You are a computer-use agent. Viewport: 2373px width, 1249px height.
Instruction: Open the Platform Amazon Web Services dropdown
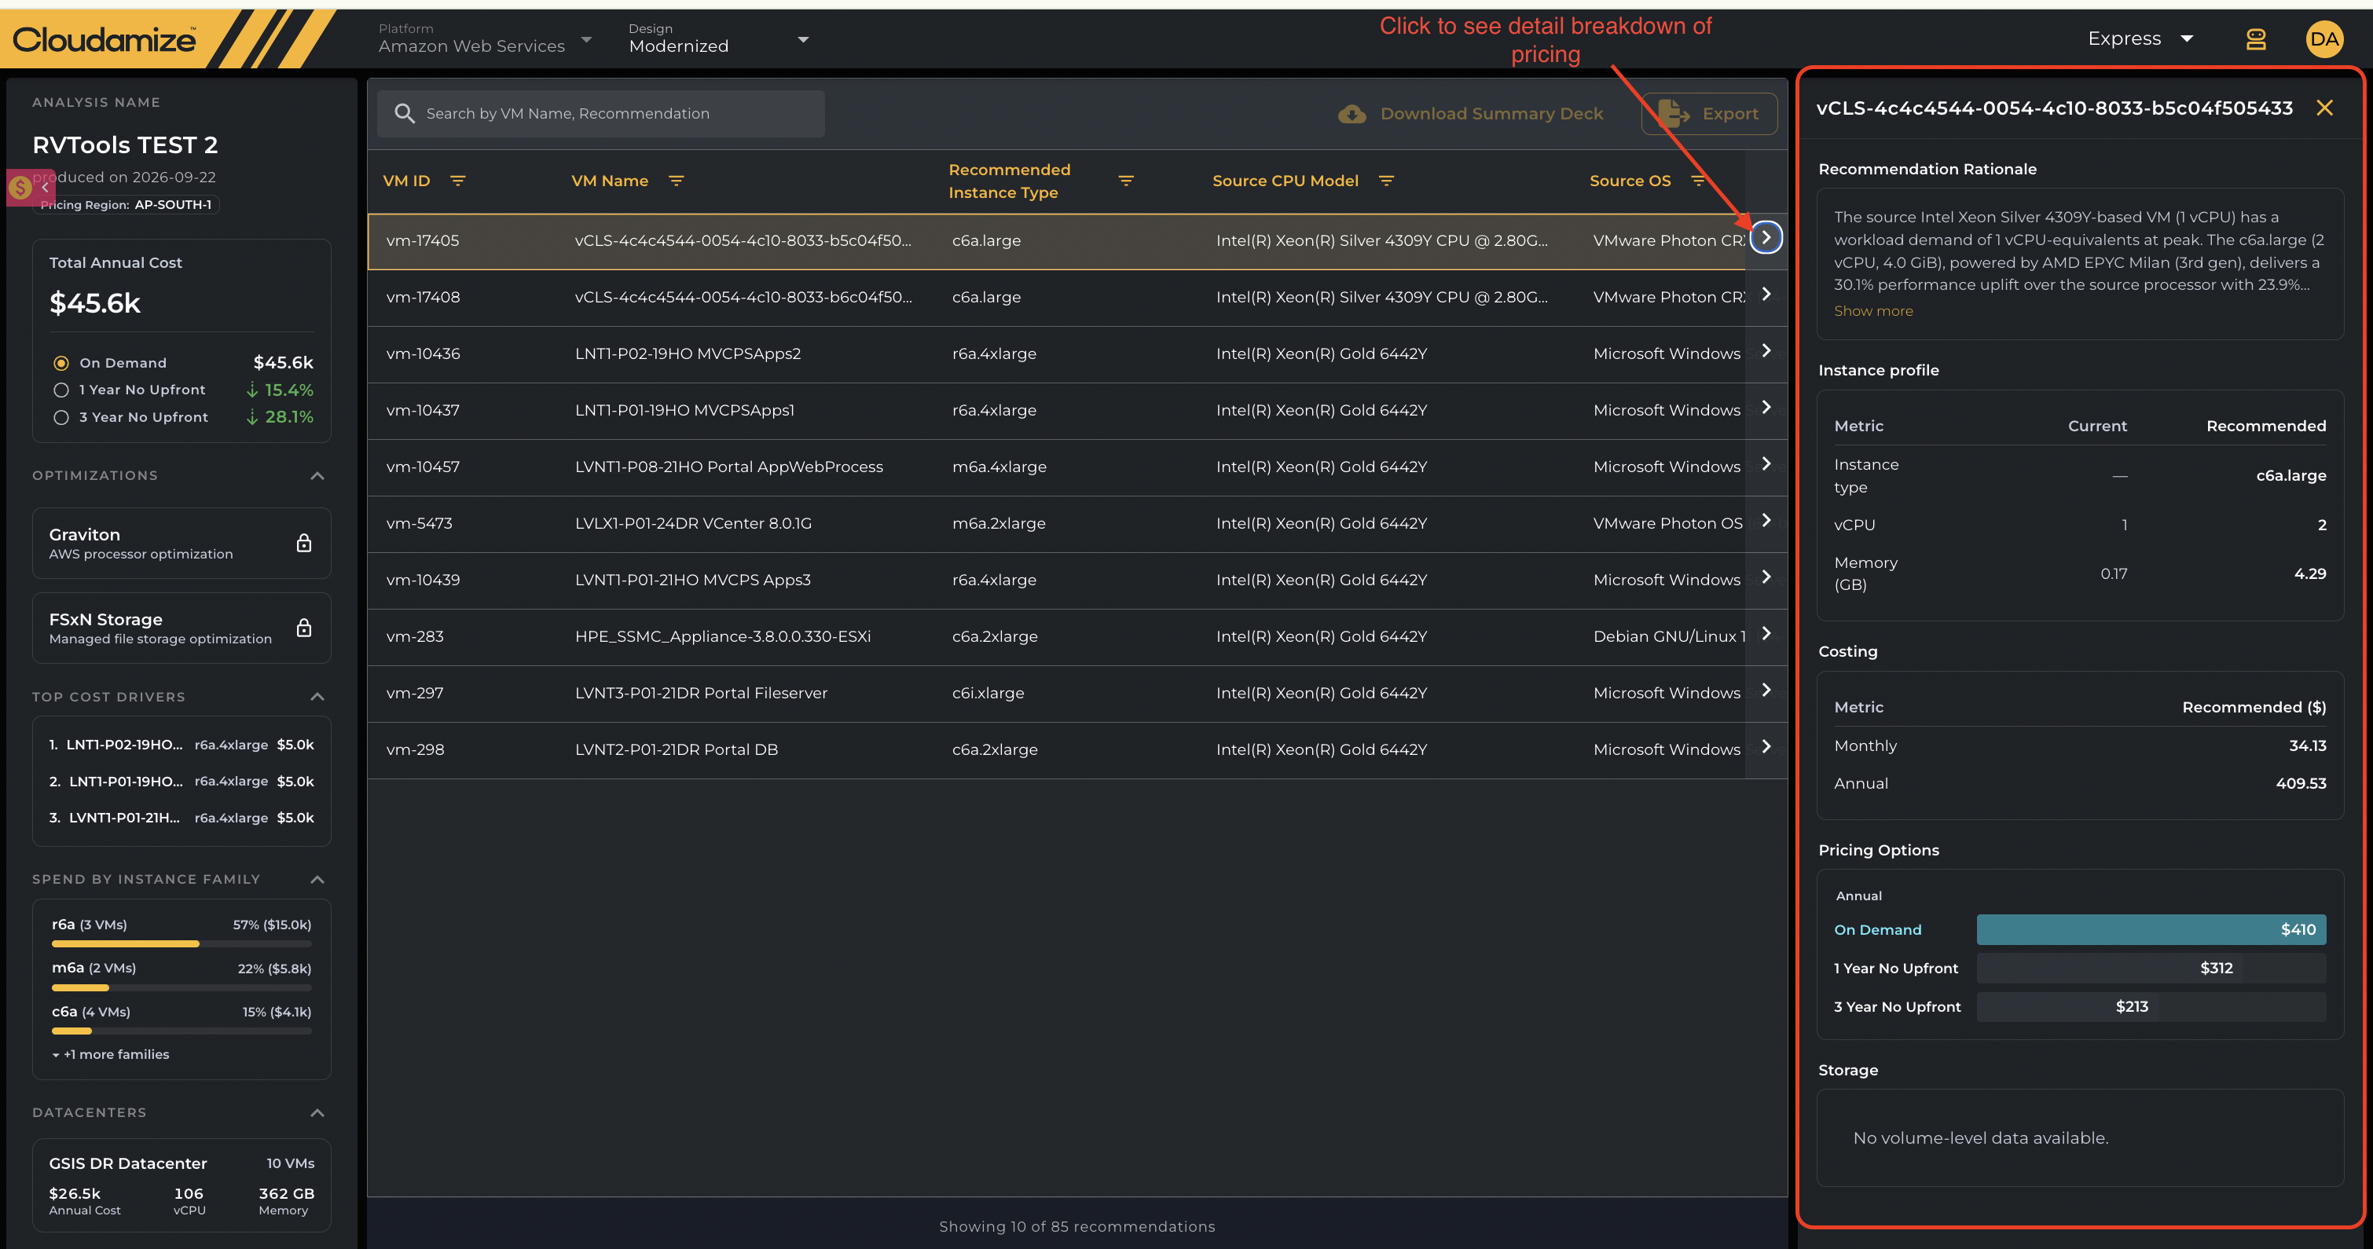pos(485,38)
